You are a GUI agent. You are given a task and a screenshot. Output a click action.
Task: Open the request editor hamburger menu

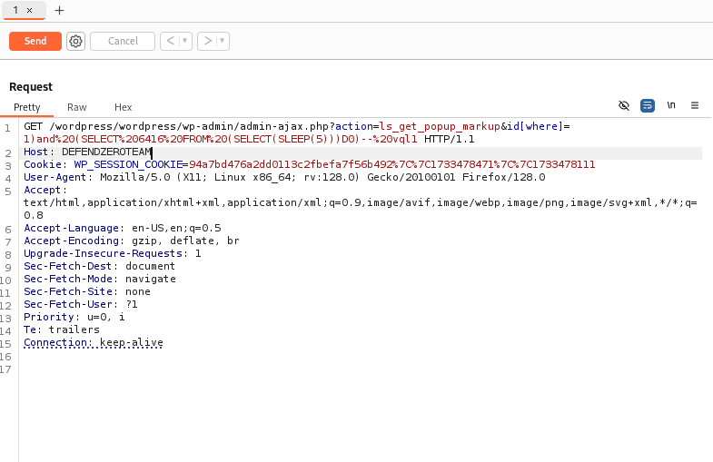tap(695, 105)
